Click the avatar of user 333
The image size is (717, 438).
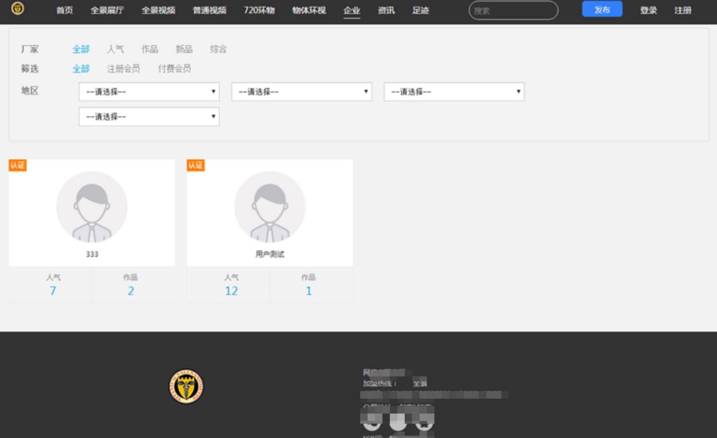click(92, 207)
